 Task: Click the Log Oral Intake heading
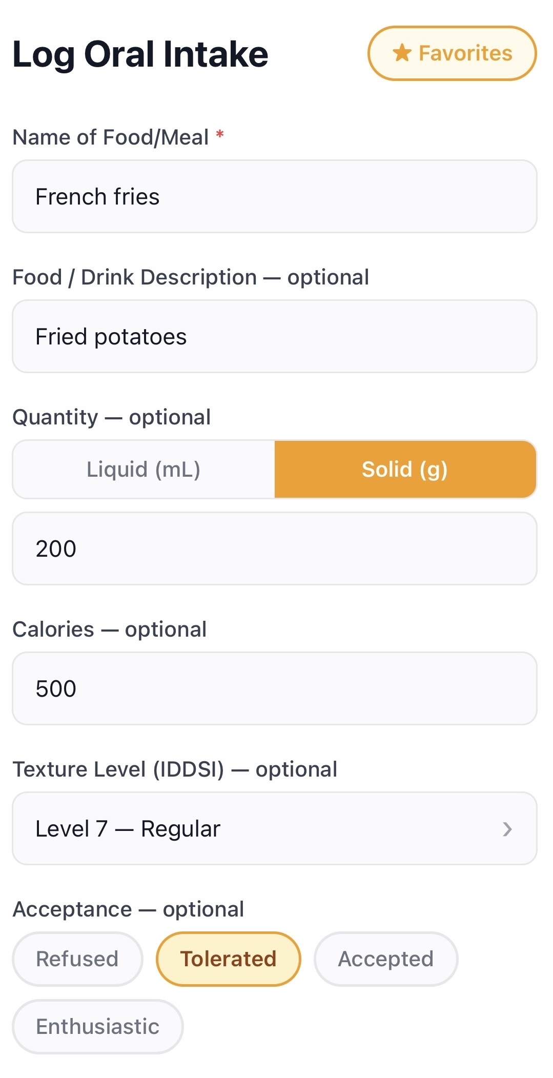pos(140,54)
